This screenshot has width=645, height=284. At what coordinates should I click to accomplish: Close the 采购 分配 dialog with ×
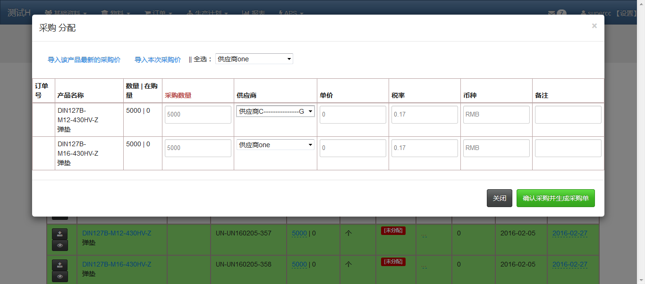594,26
